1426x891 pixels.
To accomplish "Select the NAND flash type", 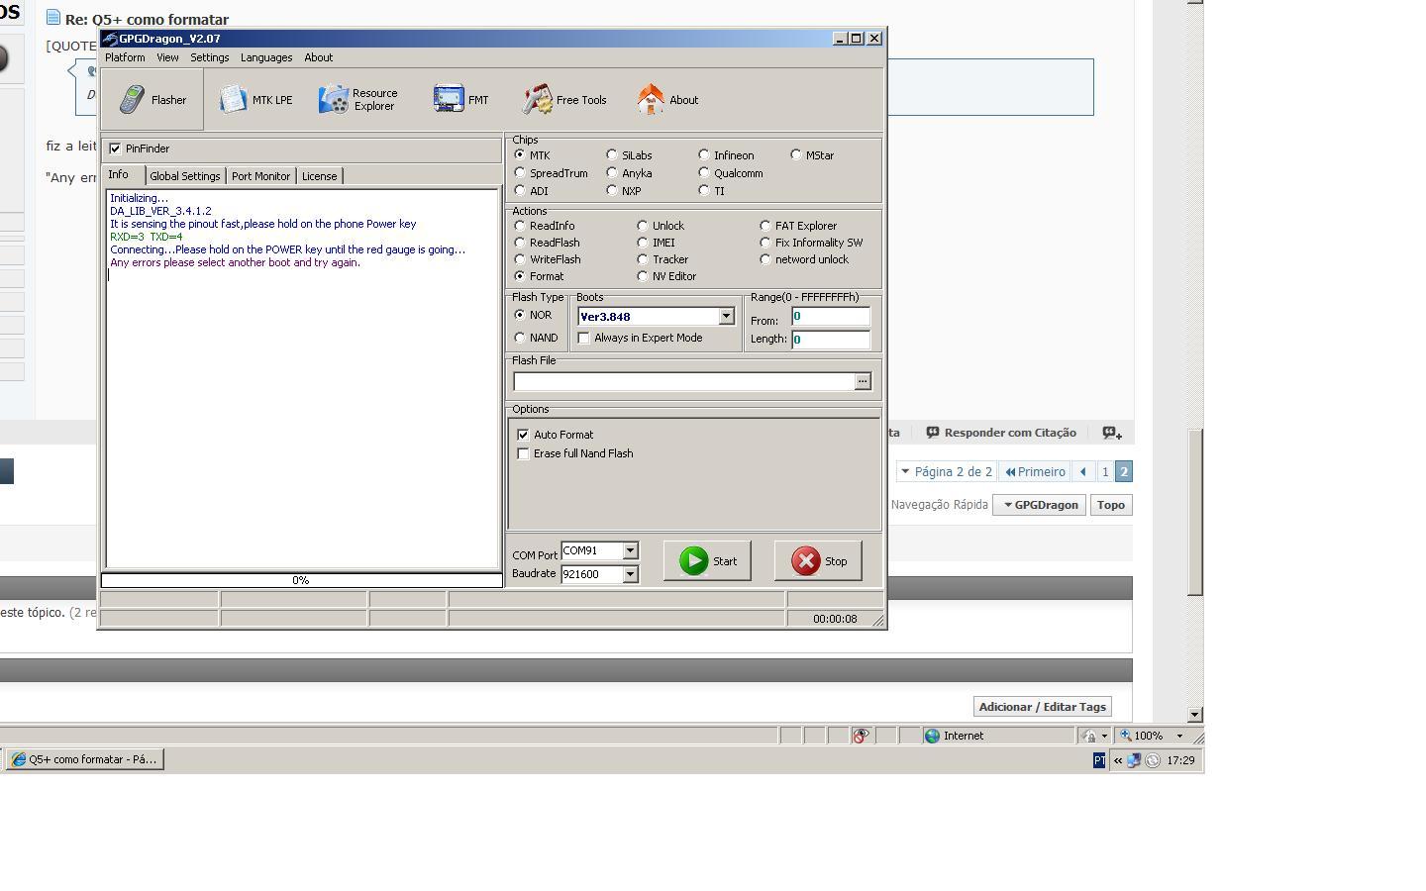I will point(520,338).
